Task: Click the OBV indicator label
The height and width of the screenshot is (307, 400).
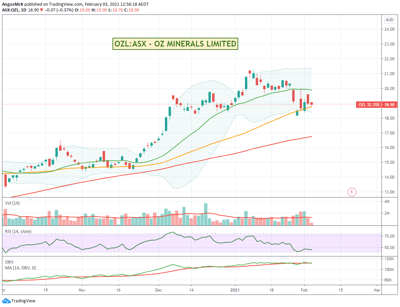Action: (9, 262)
